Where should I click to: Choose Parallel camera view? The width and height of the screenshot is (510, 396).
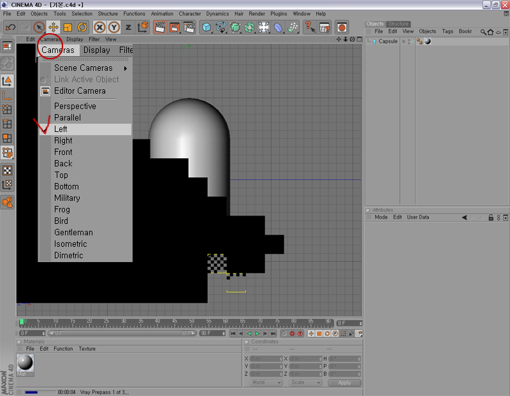point(85,117)
